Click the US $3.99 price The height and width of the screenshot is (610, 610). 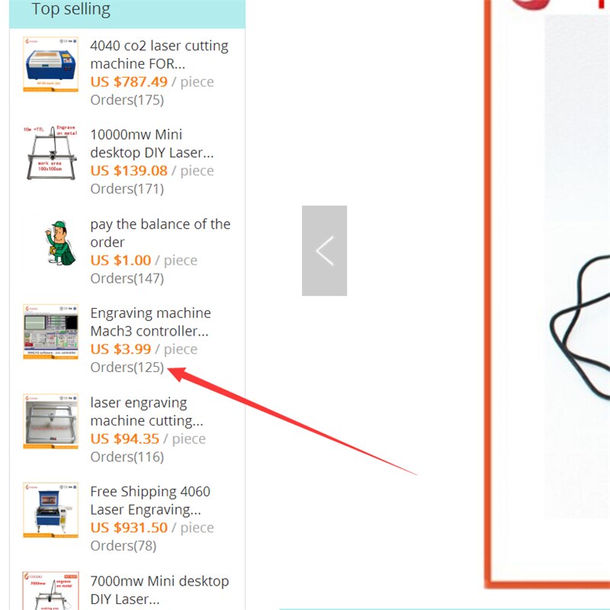pyautogui.click(x=120, y=349)
